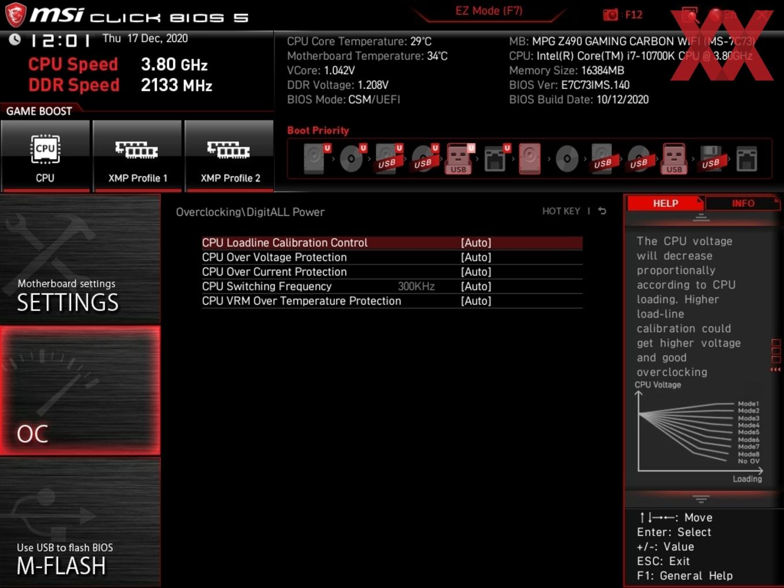The image size is (784, 588).
Task: Toggle the CPU Game Boost button
Action: click(45, 156)
